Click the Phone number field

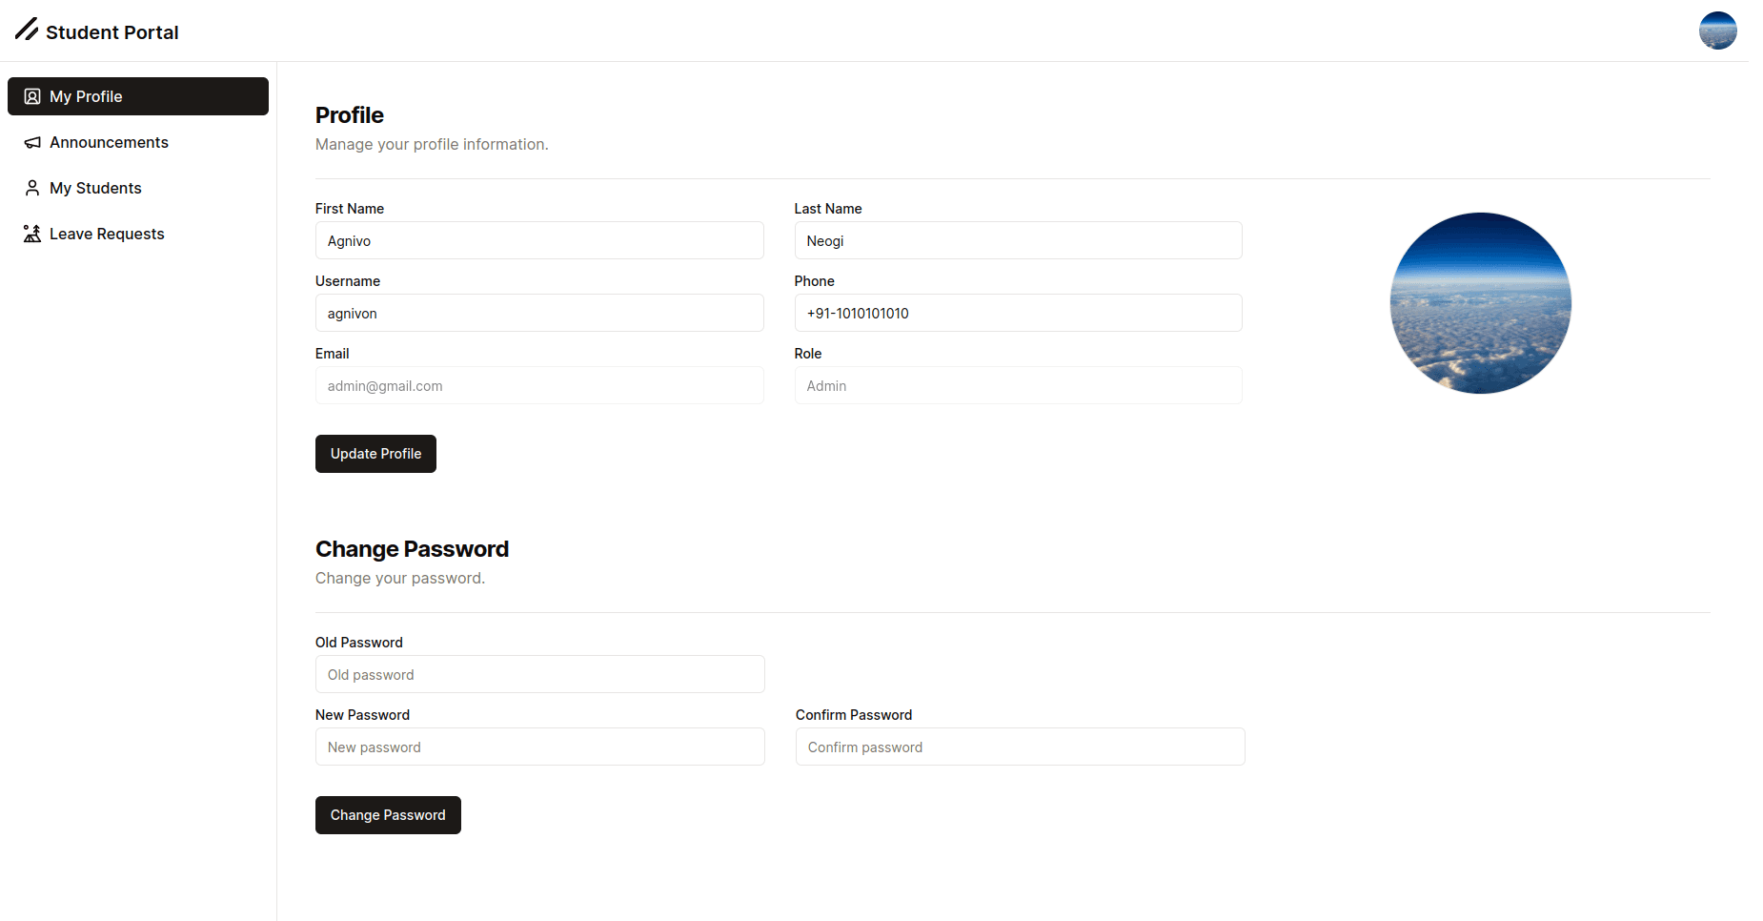1018,313
